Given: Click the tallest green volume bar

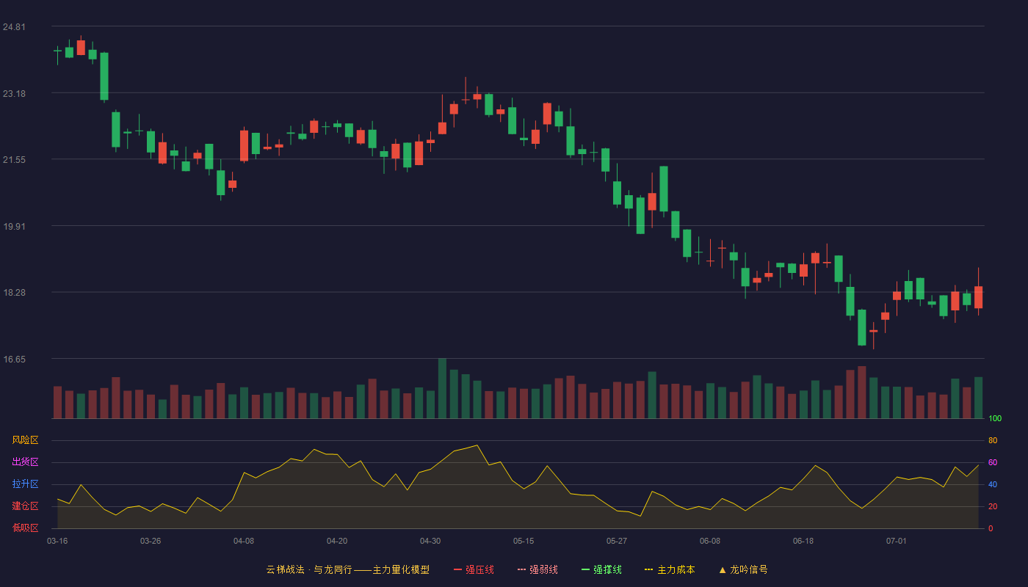Looking at the screenshot, I should tap(442, 388).
